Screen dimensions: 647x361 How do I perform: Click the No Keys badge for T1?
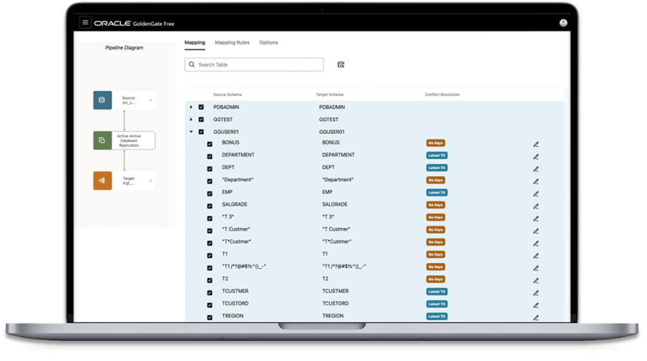(436, 254)
